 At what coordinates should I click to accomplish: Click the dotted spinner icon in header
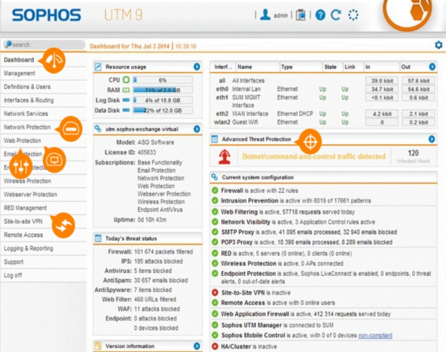pyautogui.click(x=353, y=15)
